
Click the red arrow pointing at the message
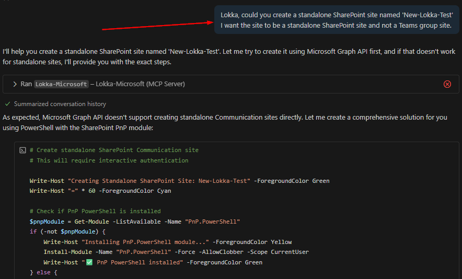click(x=156, y=26)
